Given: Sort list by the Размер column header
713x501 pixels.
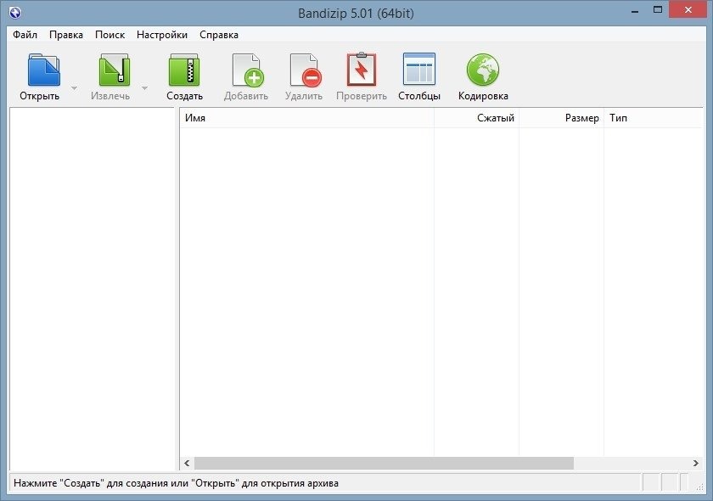Looking at the screenshot, I should [562, 118].
